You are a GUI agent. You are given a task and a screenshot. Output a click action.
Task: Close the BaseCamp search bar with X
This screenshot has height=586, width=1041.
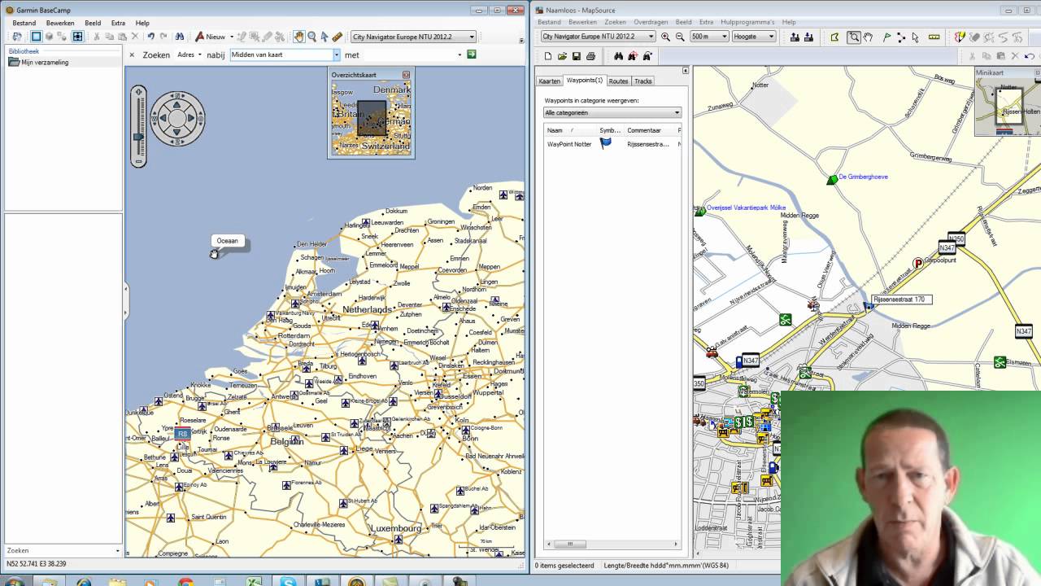coord(132,55)
